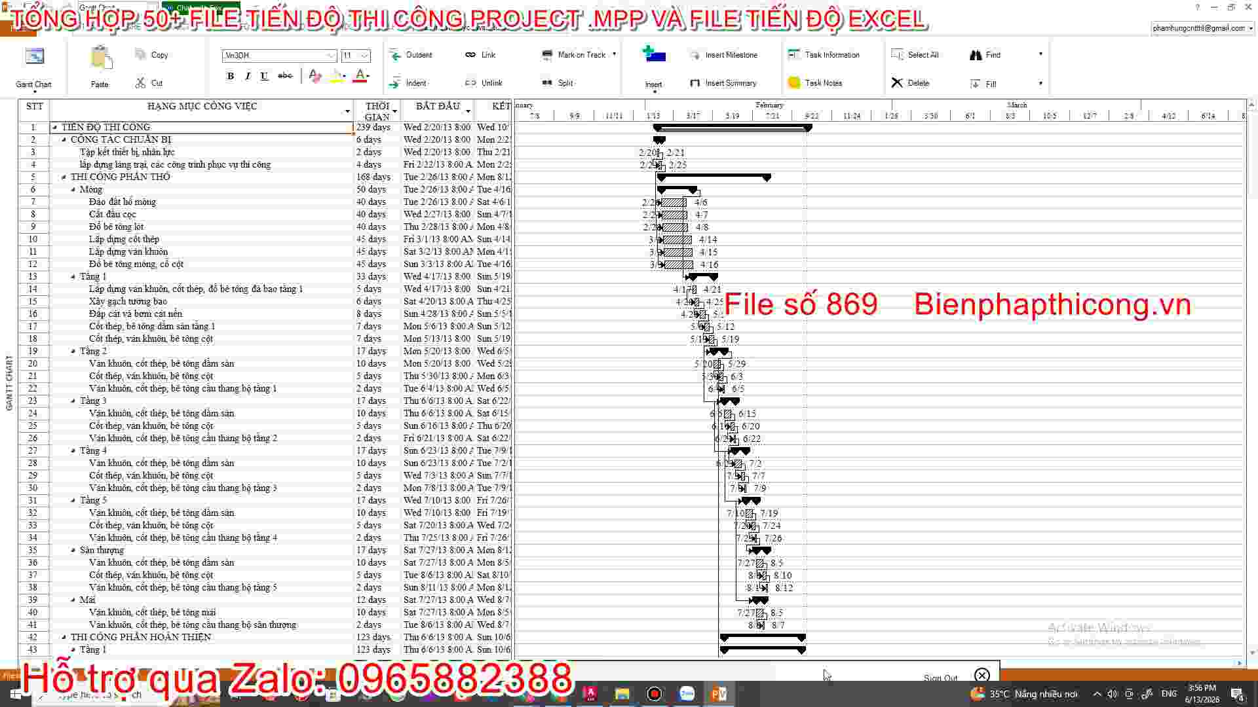Apply the strikethrough abc icon
The height and width of the screenshot is (707, 1258).
tap(285, 76)
